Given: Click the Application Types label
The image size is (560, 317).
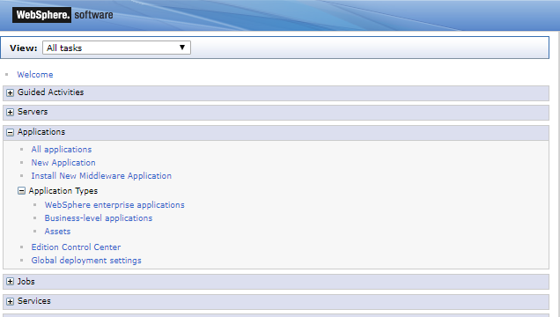Looking at the screenshot, I should (x=63, y=190).
